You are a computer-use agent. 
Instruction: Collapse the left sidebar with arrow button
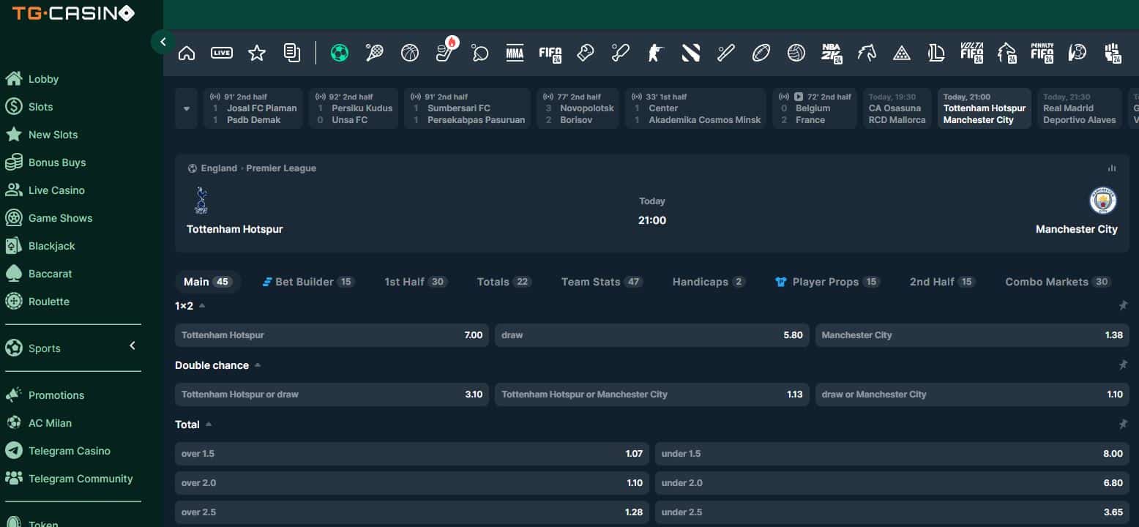coord(163,42)
